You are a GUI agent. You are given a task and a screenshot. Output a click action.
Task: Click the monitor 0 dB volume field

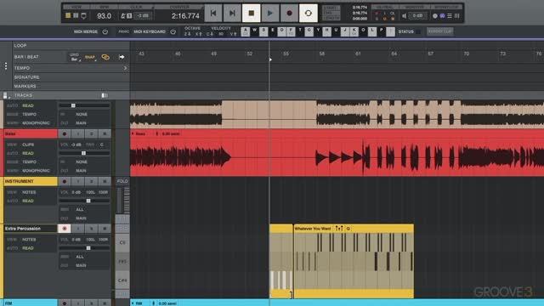[417, 16]
